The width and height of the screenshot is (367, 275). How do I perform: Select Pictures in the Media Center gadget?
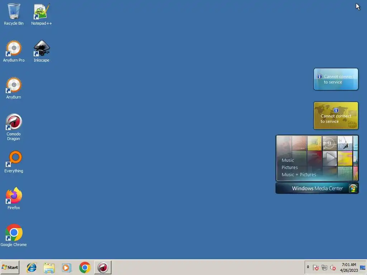coord(290,168)
